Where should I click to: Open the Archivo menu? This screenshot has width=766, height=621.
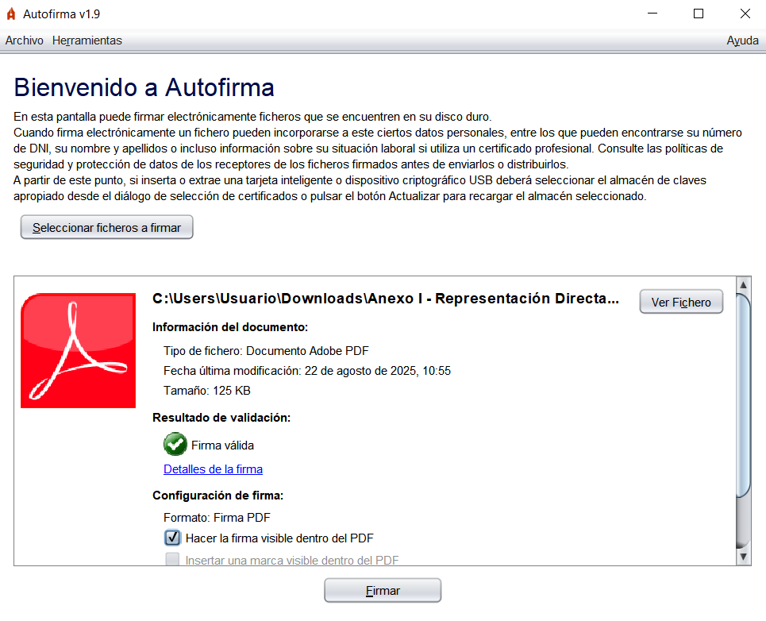pyautogui.click(x=24, y=40)
